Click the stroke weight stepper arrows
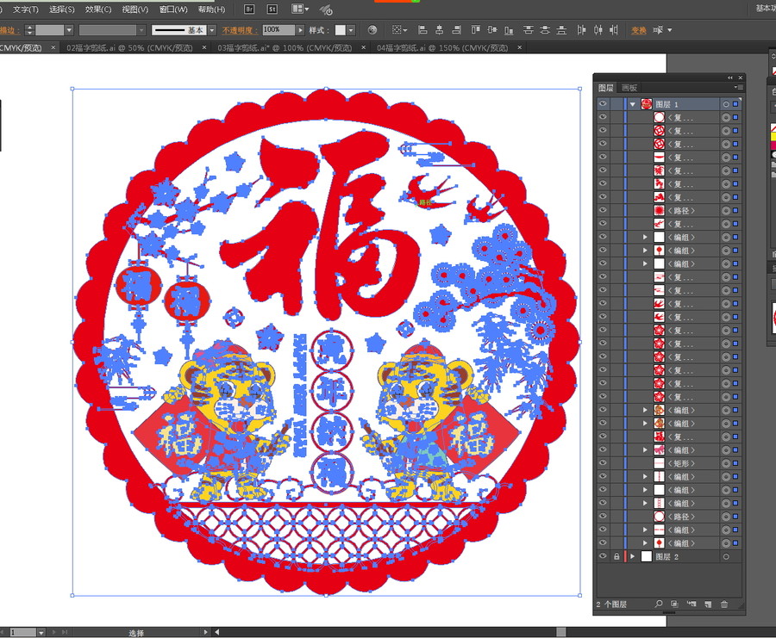This screenshot has height=638, width=776. 29,30
